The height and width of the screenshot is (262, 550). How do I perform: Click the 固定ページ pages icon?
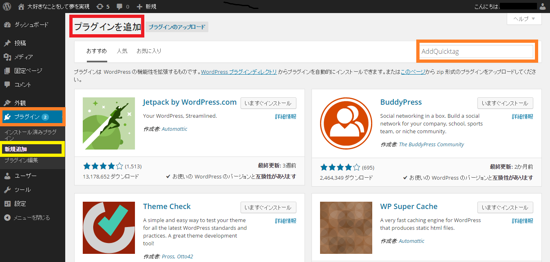click(7, 71)
